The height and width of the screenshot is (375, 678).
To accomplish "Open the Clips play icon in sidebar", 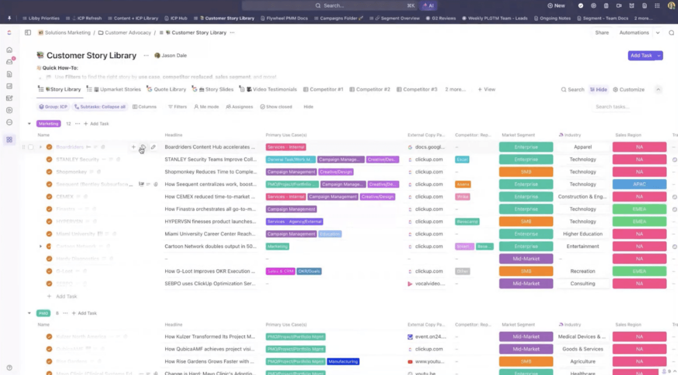I will point(9,110).
